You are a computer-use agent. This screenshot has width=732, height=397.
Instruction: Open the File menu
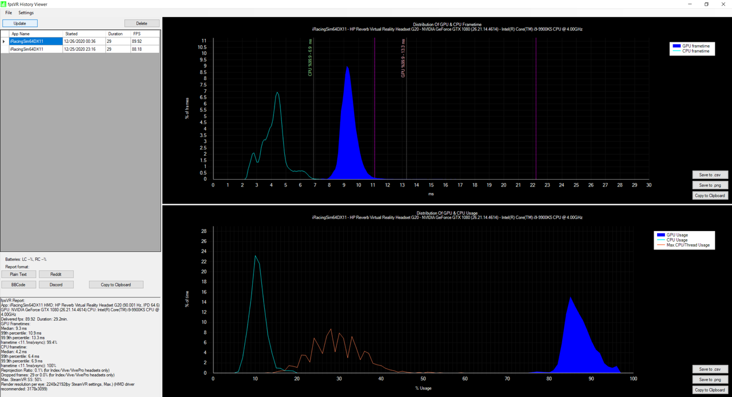[9, 13]
